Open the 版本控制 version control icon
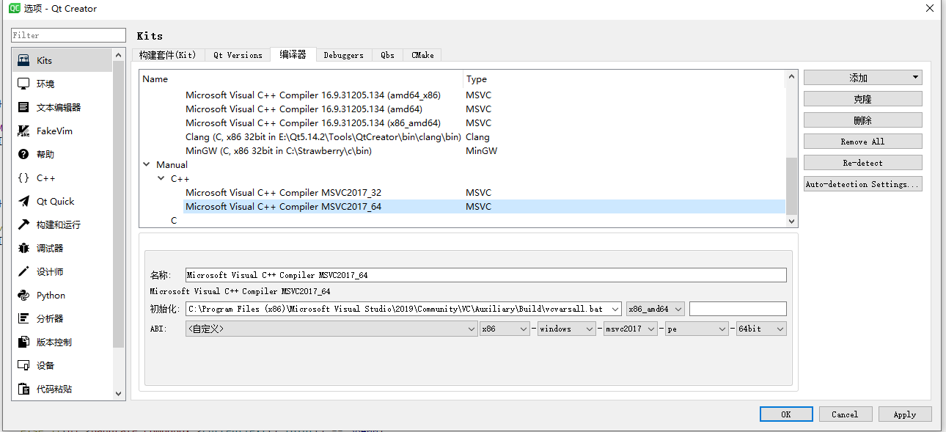946x432 pixels. click(x=23, y=342)
